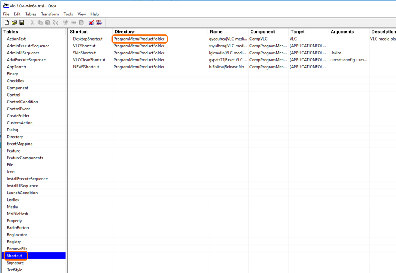Open the InstallExecuteSequence table
Viewport: 396px width, 273px height.
(x=27, y=179)
